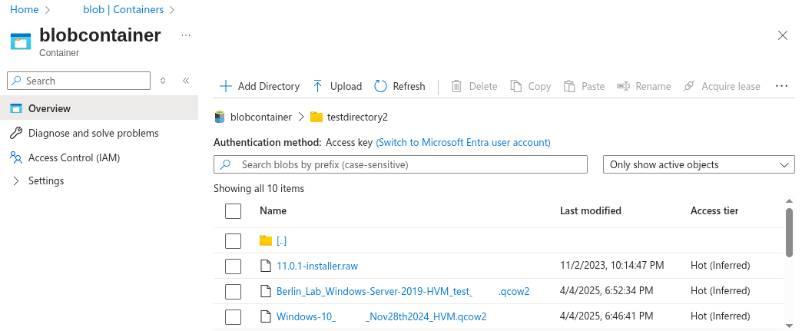Click the Copy toolbar icon
The image size is (802, 331).
(516, 86)
